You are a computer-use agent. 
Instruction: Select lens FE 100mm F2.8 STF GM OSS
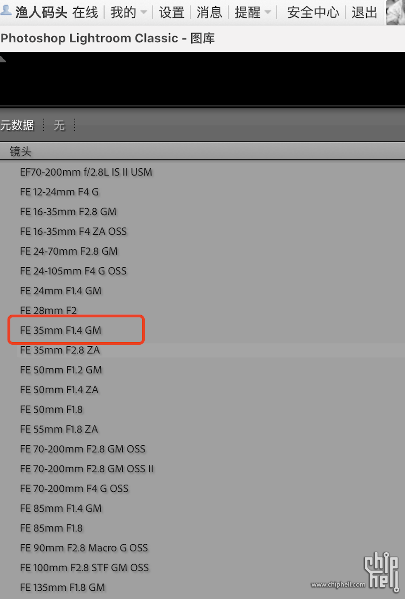pos(84,568)
